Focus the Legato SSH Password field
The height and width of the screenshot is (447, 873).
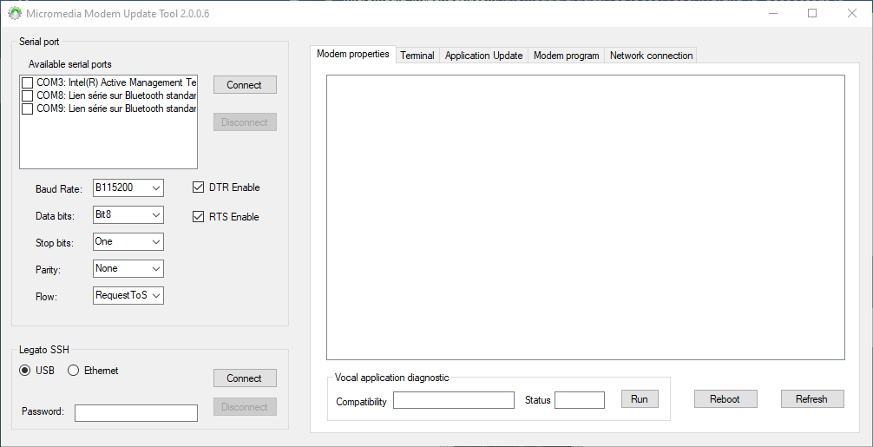point(135,413)
